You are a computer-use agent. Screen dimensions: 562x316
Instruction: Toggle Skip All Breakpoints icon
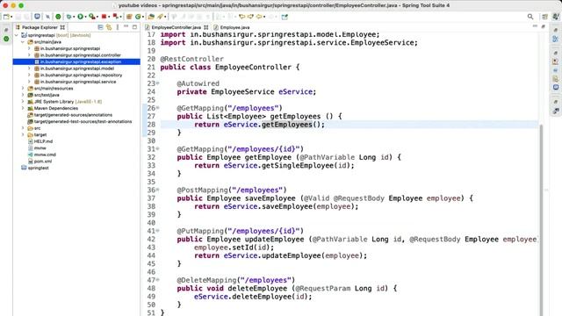tap(47, 17)
